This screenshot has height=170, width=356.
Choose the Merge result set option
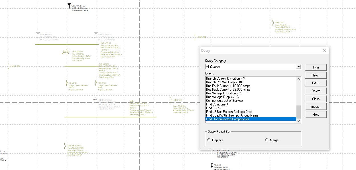pyautogui.click(x=267, y=140)
